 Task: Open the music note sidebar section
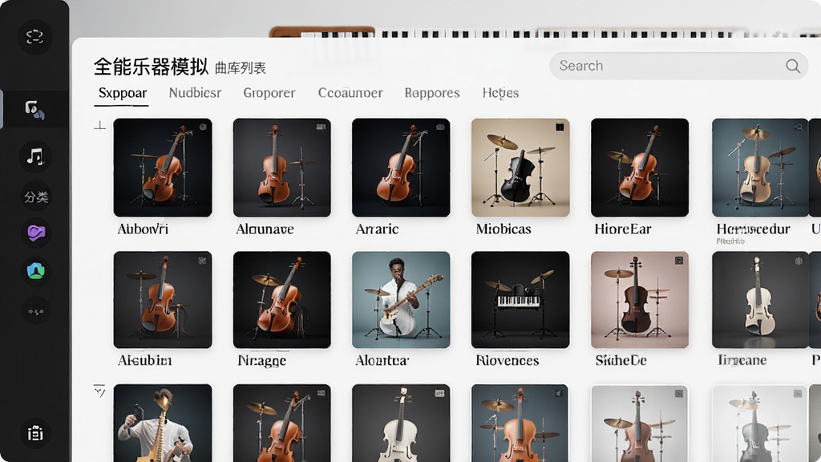pos(35,156)
